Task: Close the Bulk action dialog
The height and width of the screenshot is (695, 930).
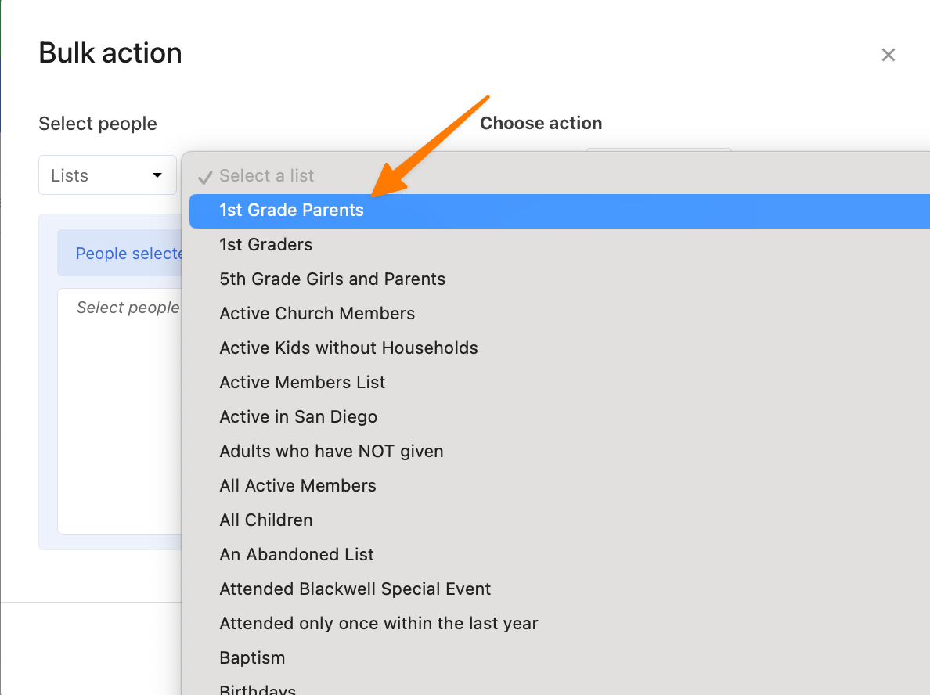Action: tap(888, 55)
